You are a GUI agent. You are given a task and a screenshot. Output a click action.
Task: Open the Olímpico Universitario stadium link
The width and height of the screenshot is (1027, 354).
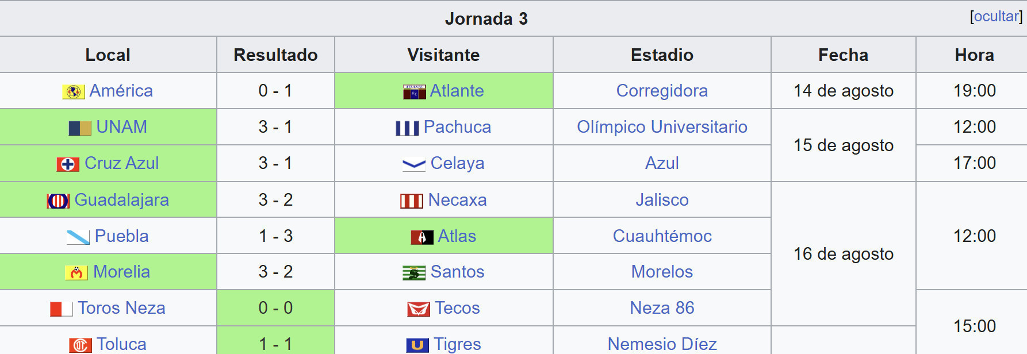[x=662, y=127]
